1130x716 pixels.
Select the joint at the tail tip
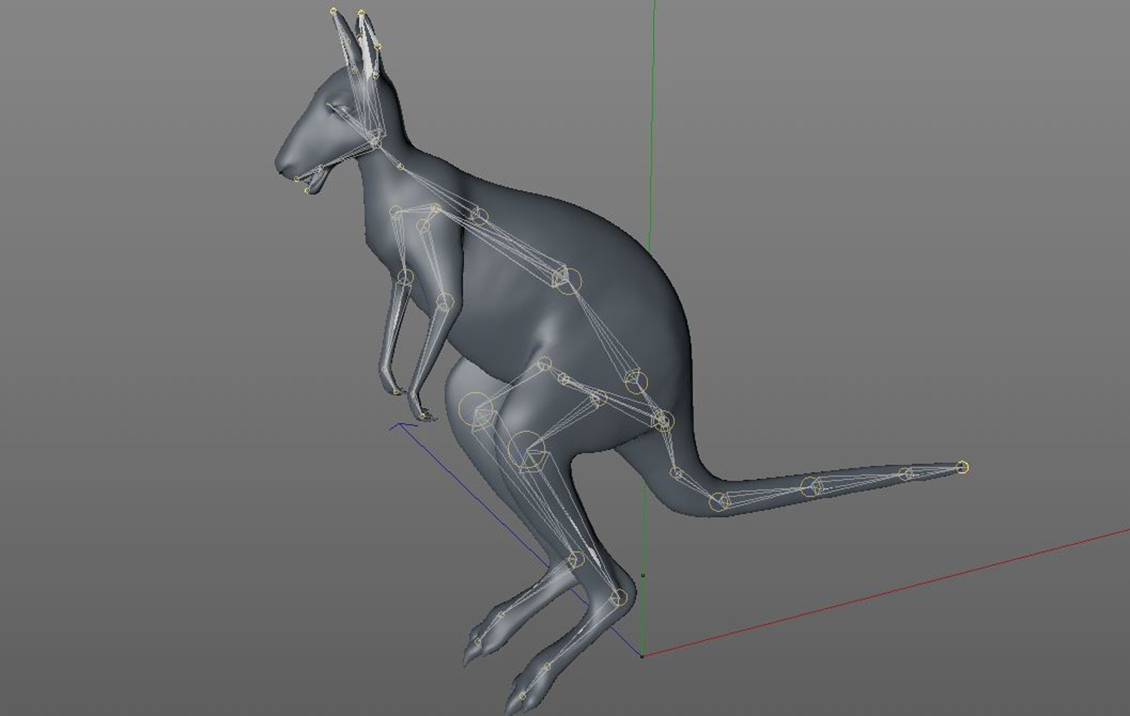tap(963, 468)
